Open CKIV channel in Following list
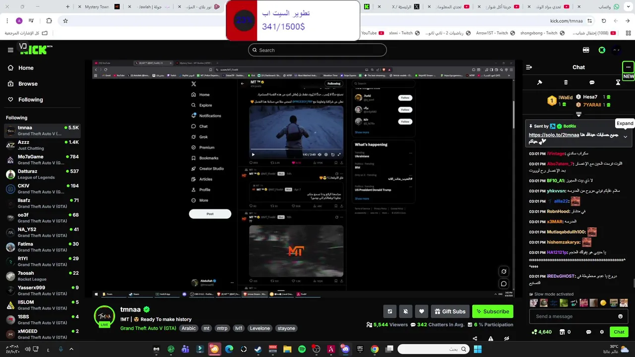Screen dimensions: 635x357 (x=43, y=189)
